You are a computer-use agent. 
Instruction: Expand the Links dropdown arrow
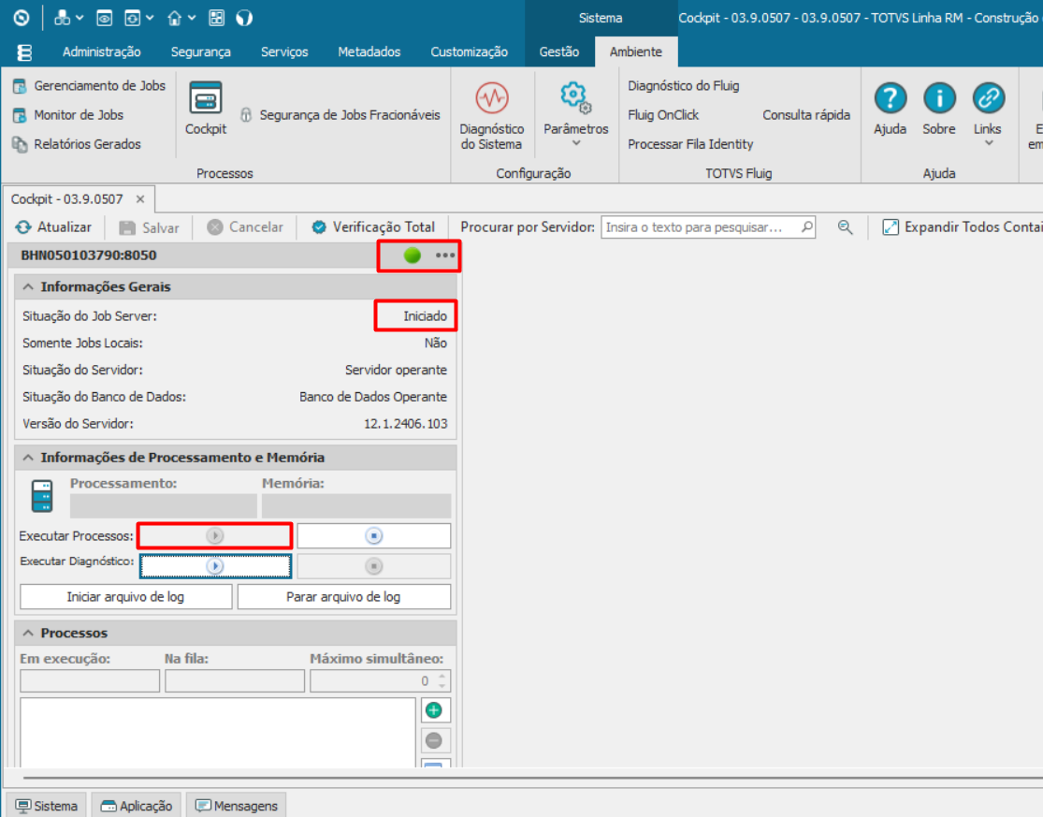[989, 143]
